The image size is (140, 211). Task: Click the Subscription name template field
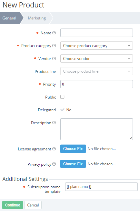point(101,187)
